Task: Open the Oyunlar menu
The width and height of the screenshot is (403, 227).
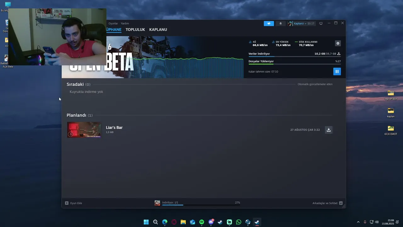Action: click(x=113, y=24)
